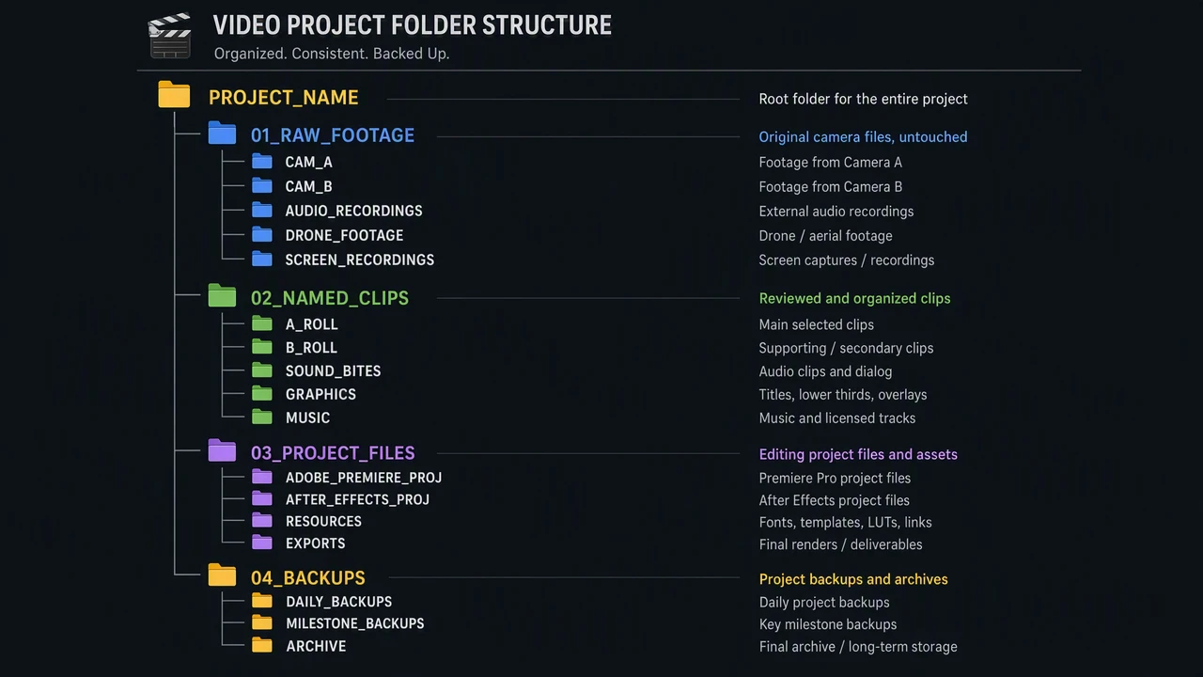Select the folder icon next to MUSIC
1203x677 pixels.
coord(262,417)
